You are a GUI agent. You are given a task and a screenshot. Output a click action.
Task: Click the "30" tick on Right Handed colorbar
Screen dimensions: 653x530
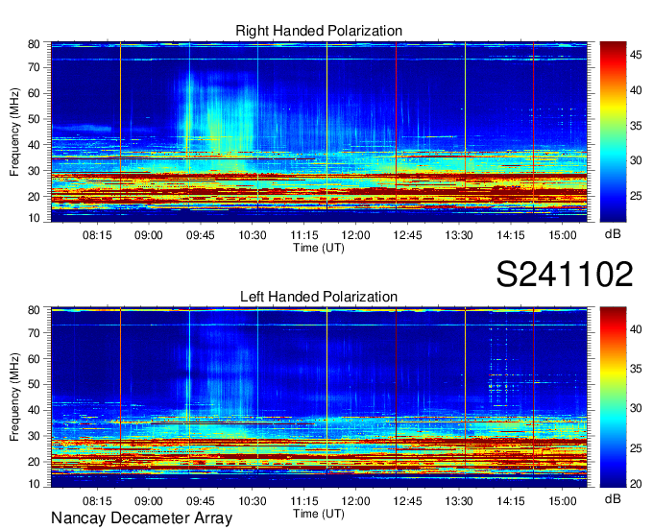[636, 160]
